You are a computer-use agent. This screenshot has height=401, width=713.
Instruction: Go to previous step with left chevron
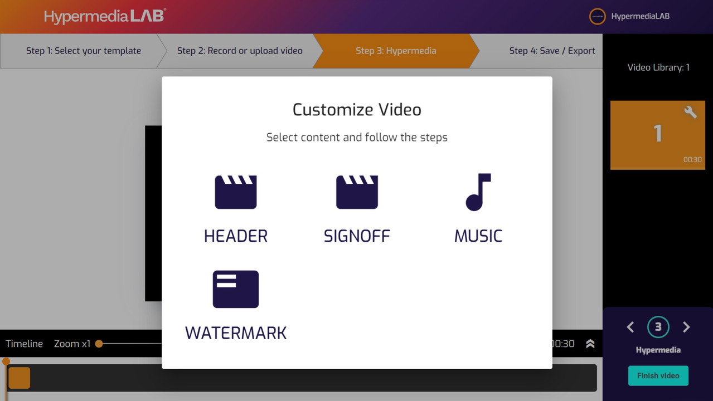tap(630, 327)
